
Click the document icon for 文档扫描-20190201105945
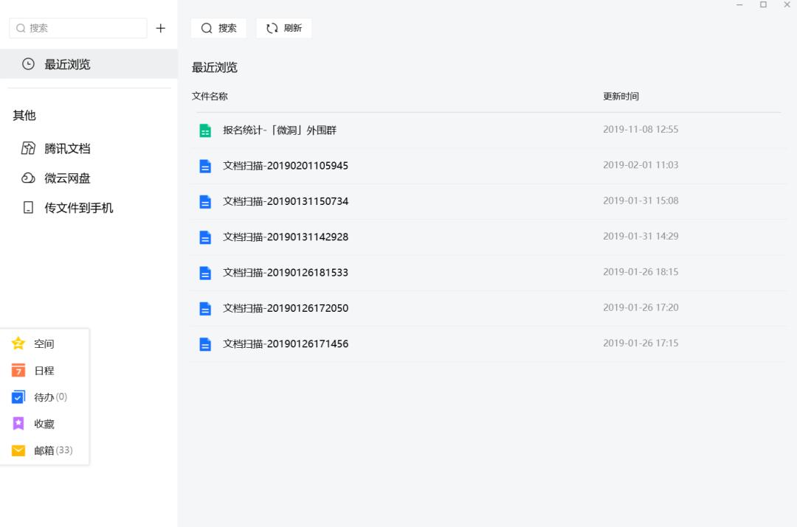pos(205,166)
